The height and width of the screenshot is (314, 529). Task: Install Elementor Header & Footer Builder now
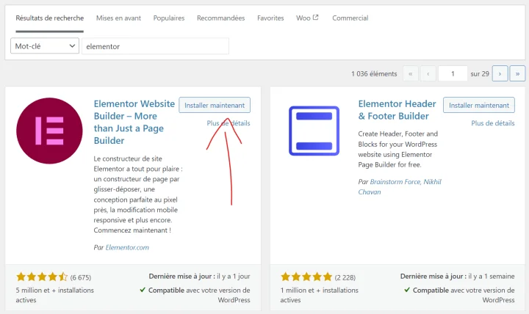click(x=479, y=105)
